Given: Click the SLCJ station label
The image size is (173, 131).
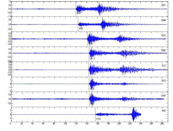Looking at the screenshot, I should pos(163,65).
